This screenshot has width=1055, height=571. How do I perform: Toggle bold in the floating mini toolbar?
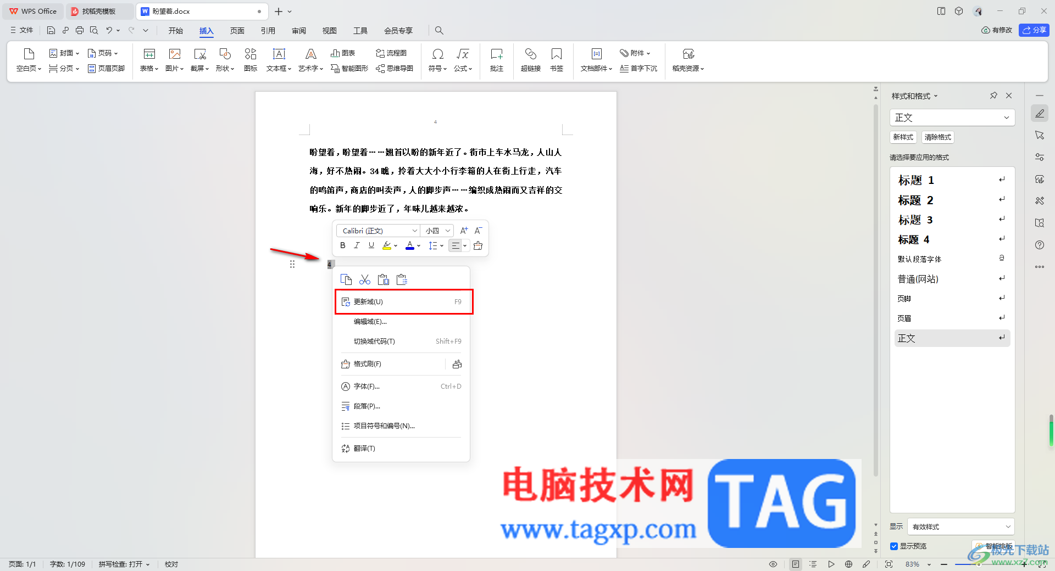[x=343, y=245]
